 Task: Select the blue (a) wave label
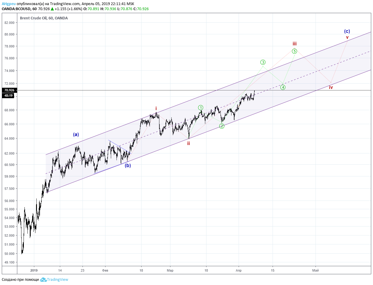click(76, 135)
